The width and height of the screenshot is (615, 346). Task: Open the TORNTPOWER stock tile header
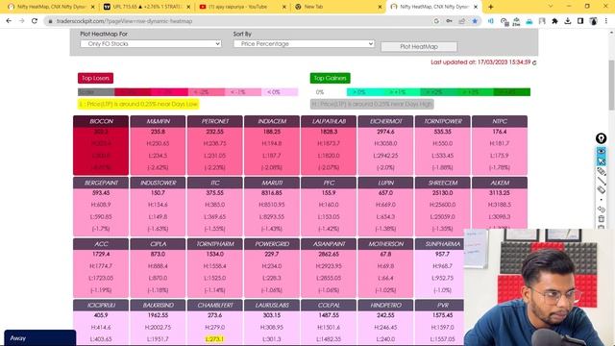tap(442, 121)
